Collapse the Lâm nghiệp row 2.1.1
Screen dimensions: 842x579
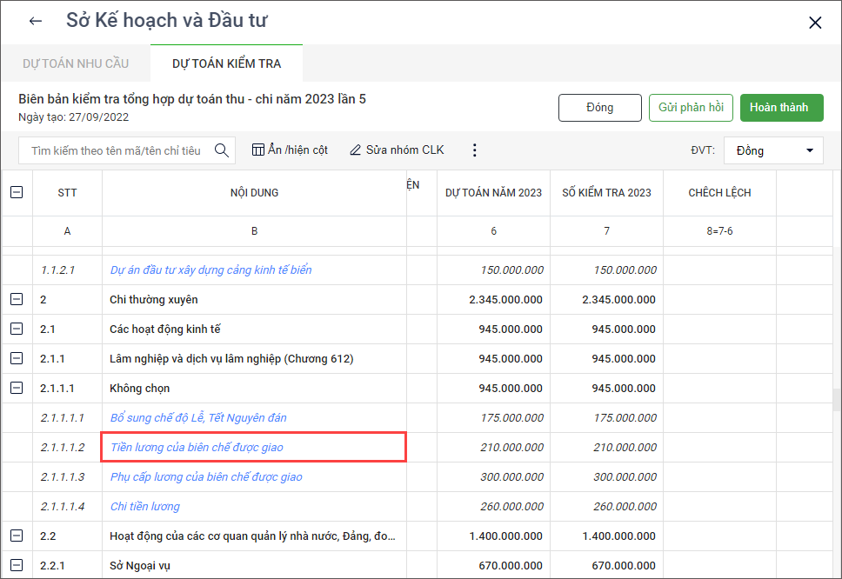point(17,359)
